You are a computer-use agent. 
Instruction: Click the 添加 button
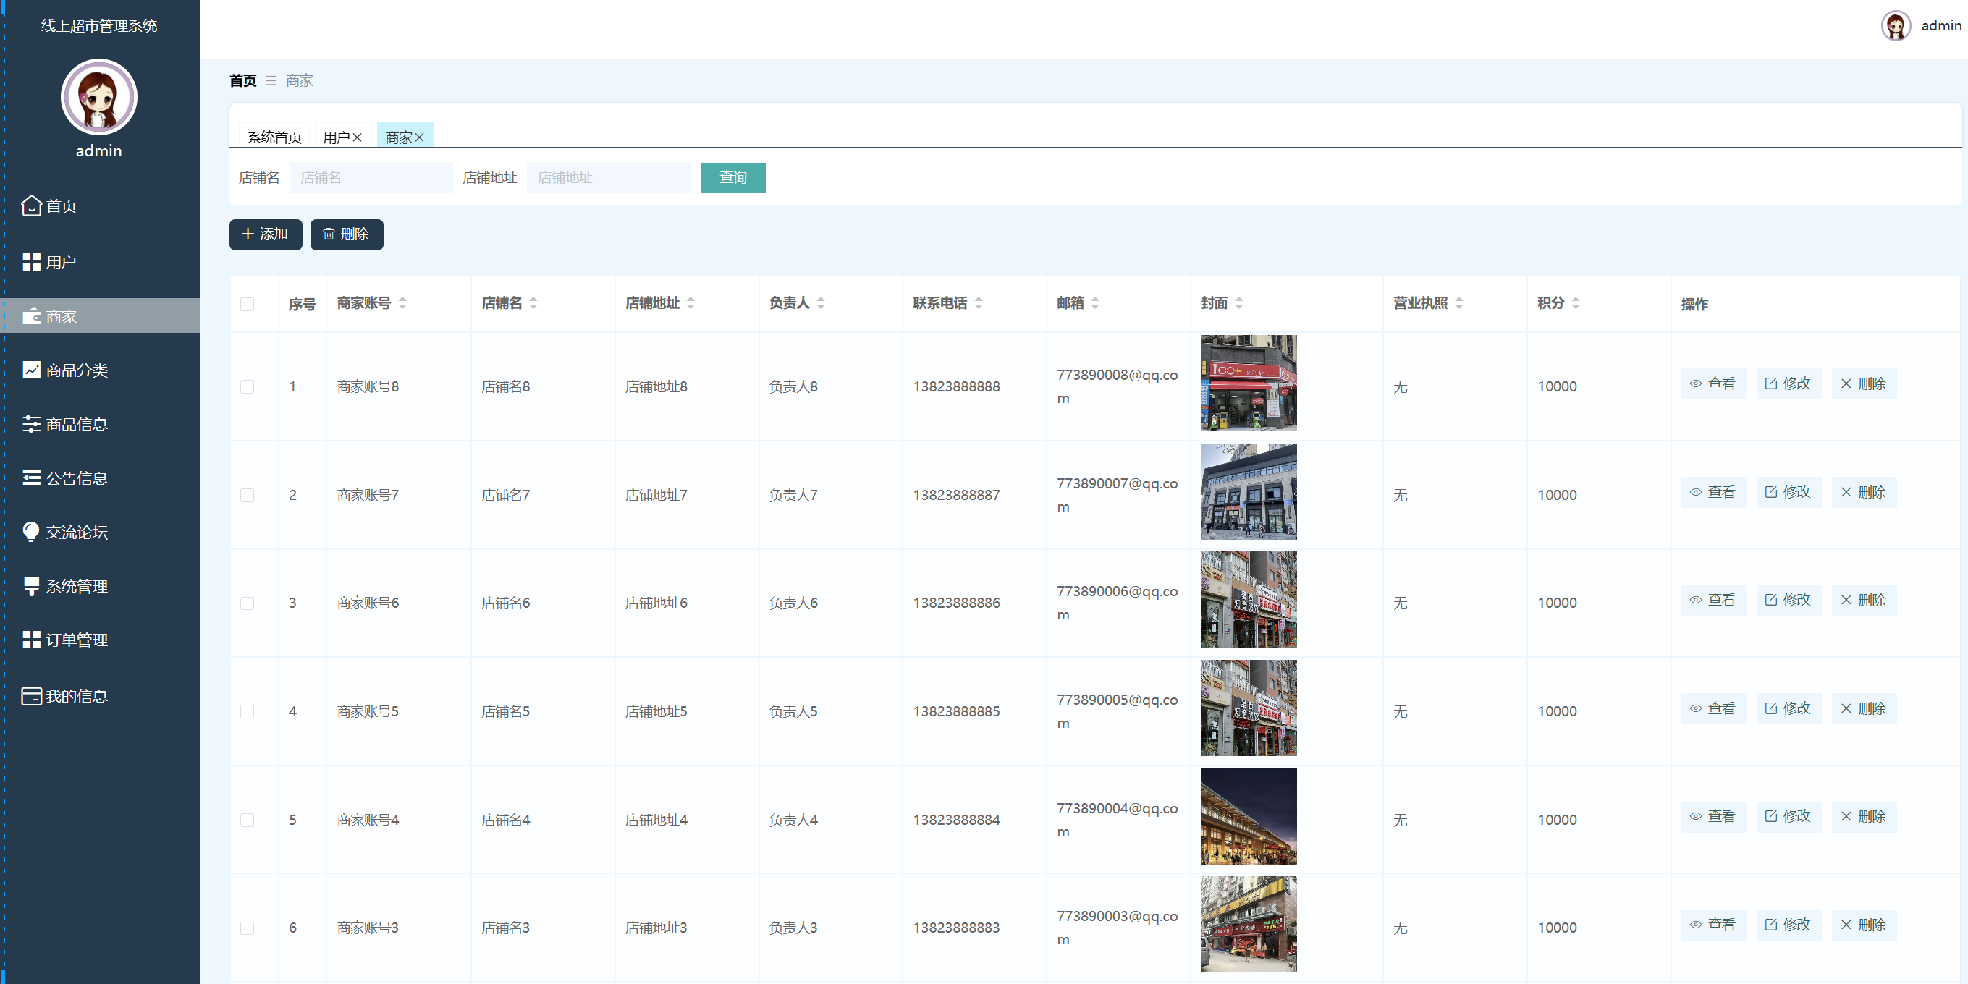tap(265, 234)
